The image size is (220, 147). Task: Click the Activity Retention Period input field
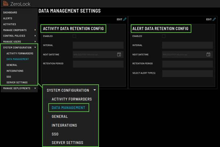pos(98,64)
